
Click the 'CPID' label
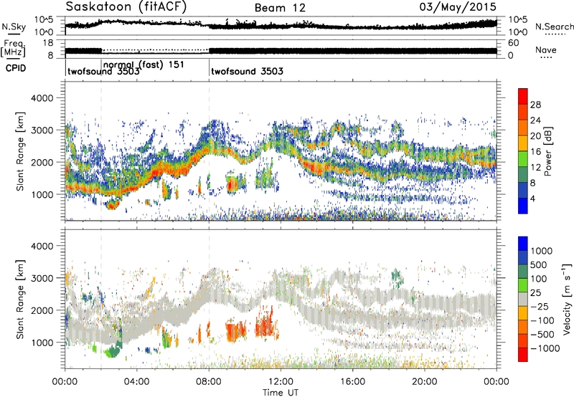(16, 68)
